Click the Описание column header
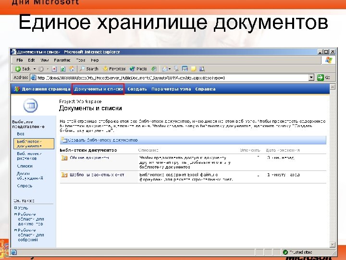 [148, 150]
